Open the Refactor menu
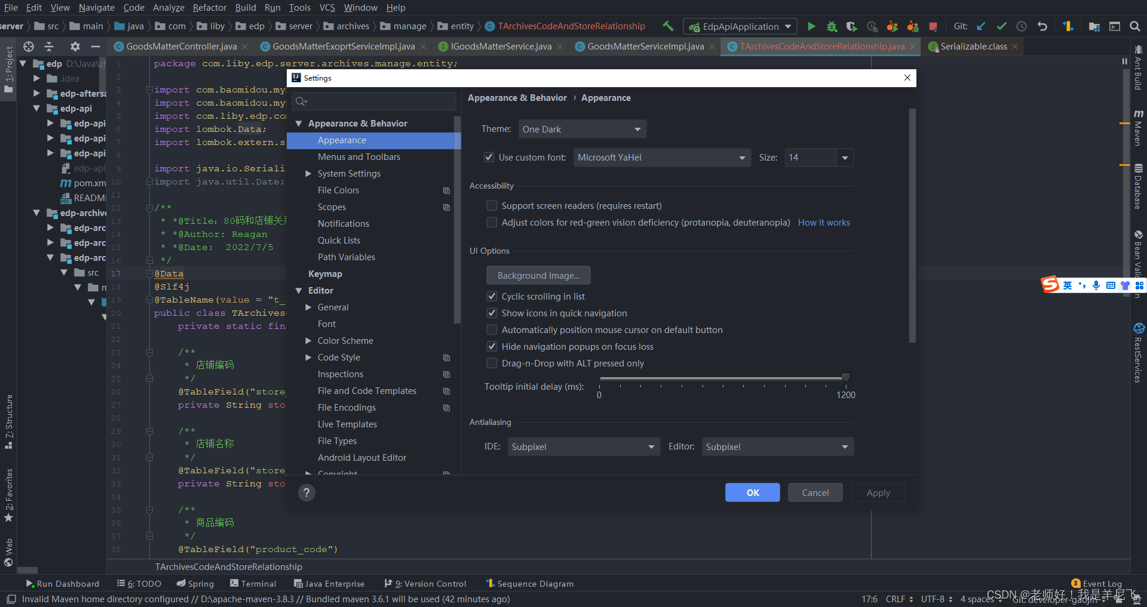The image size is (1147, 607). click(209, 8)
